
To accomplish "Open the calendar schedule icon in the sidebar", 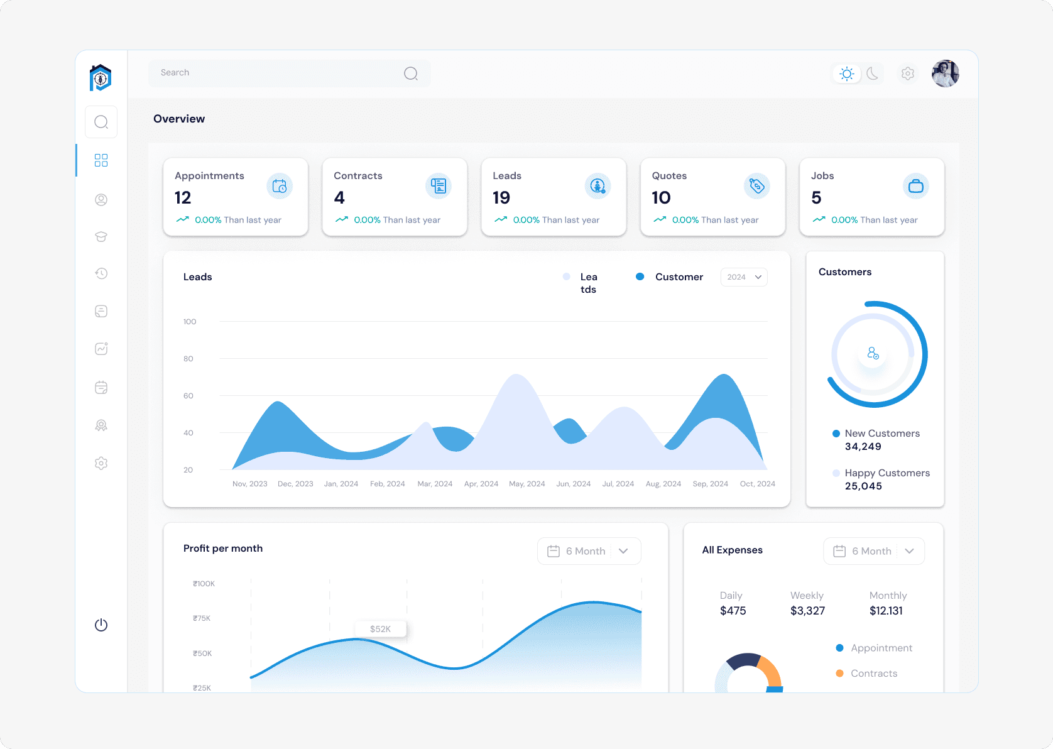I will point(101,387).
